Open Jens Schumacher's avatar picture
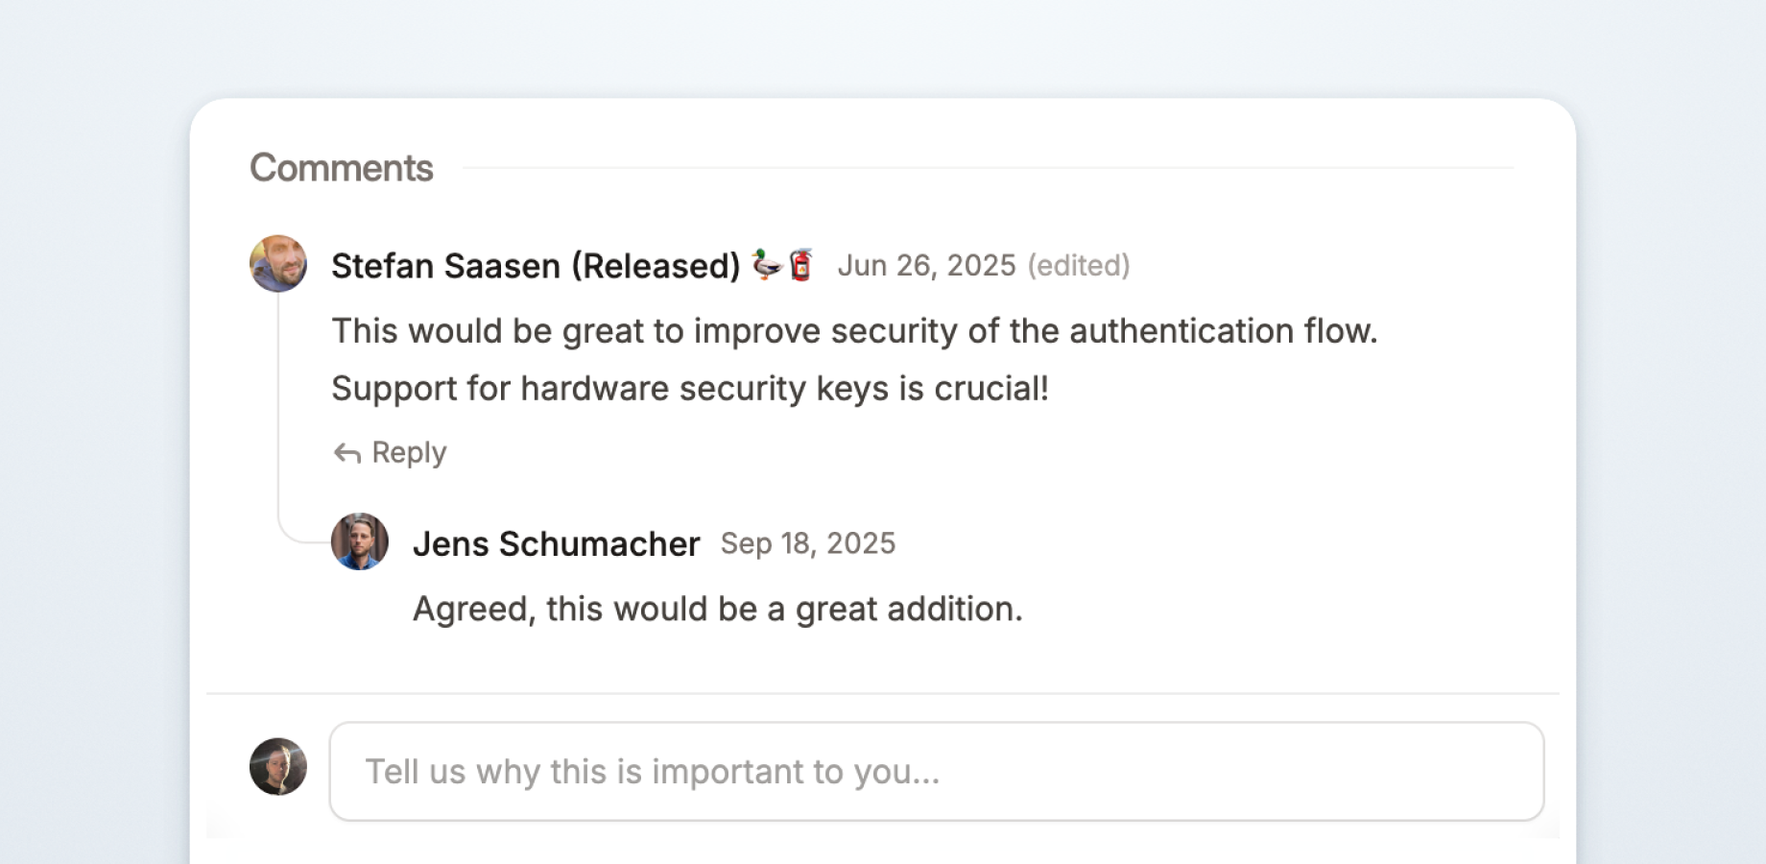Screen dimensions: 1766x864 coord(360,542)
